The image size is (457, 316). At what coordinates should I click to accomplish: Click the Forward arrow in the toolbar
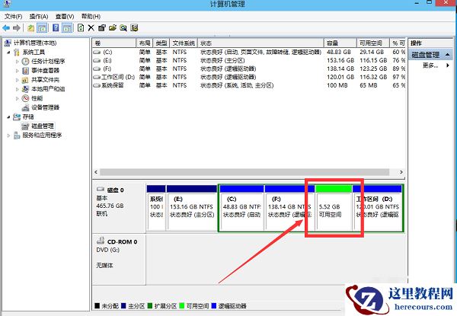click(x=16, y=28)
